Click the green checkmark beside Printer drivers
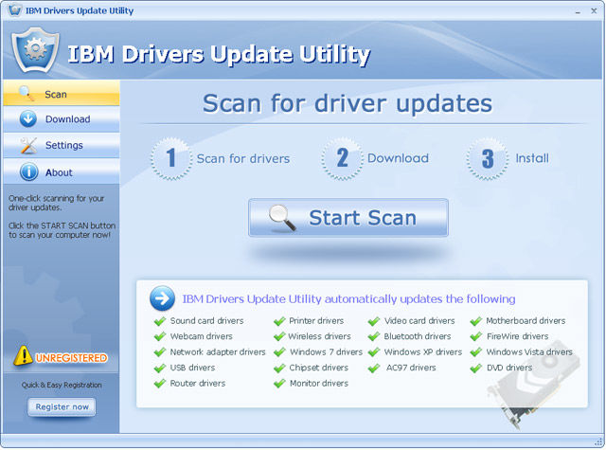Viewport: 606px width, 450px height. tap(279, 321)
